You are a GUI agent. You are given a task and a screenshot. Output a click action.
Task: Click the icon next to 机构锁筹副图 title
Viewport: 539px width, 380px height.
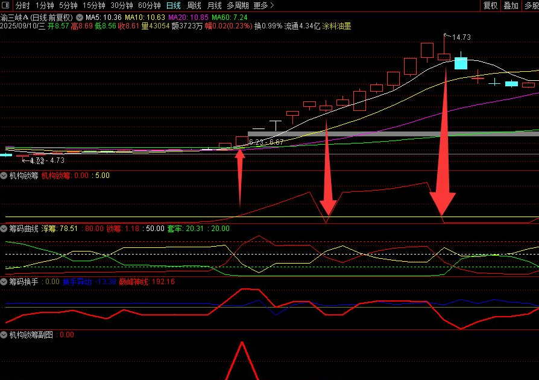[x=4, y=334]
